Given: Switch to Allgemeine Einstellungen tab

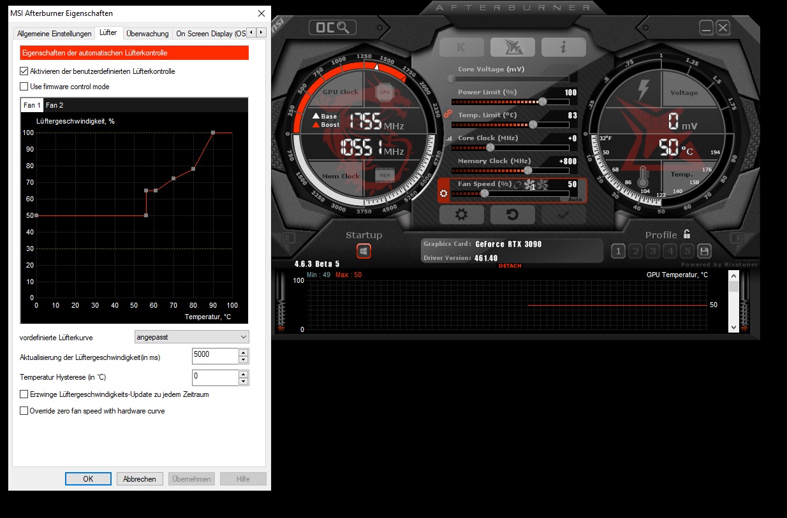Looking at the screenshot, I should click(x=54, y=34).
